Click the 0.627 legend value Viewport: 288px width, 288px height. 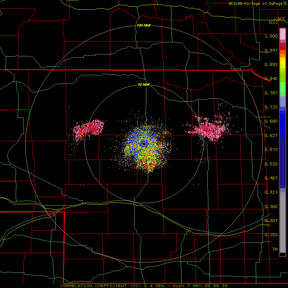point(271,136)
